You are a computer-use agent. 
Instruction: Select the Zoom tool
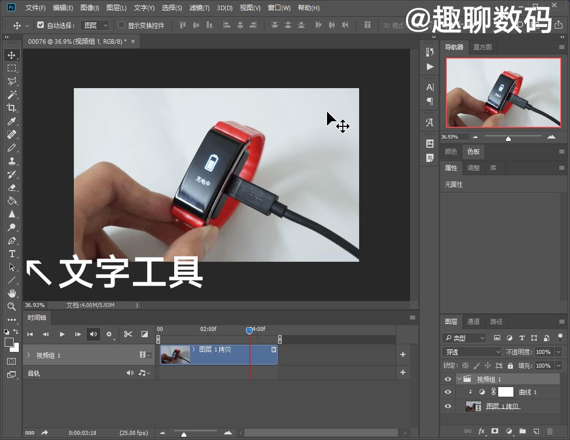[12, 307]
